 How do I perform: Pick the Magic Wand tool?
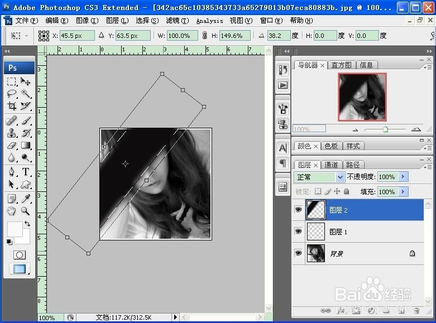pyautogui.click(x=26, y=94)
